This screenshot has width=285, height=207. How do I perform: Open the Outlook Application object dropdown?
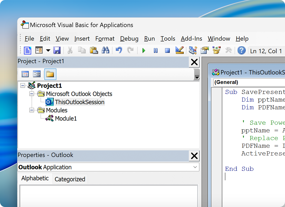pos(196,167)
